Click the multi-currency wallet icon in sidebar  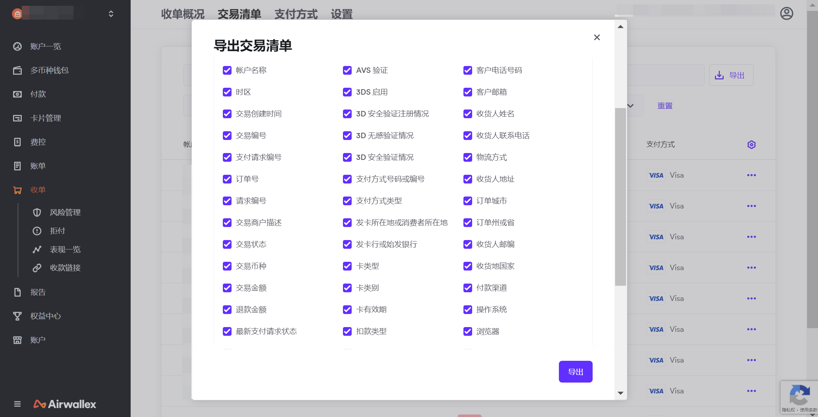point(17,70)
